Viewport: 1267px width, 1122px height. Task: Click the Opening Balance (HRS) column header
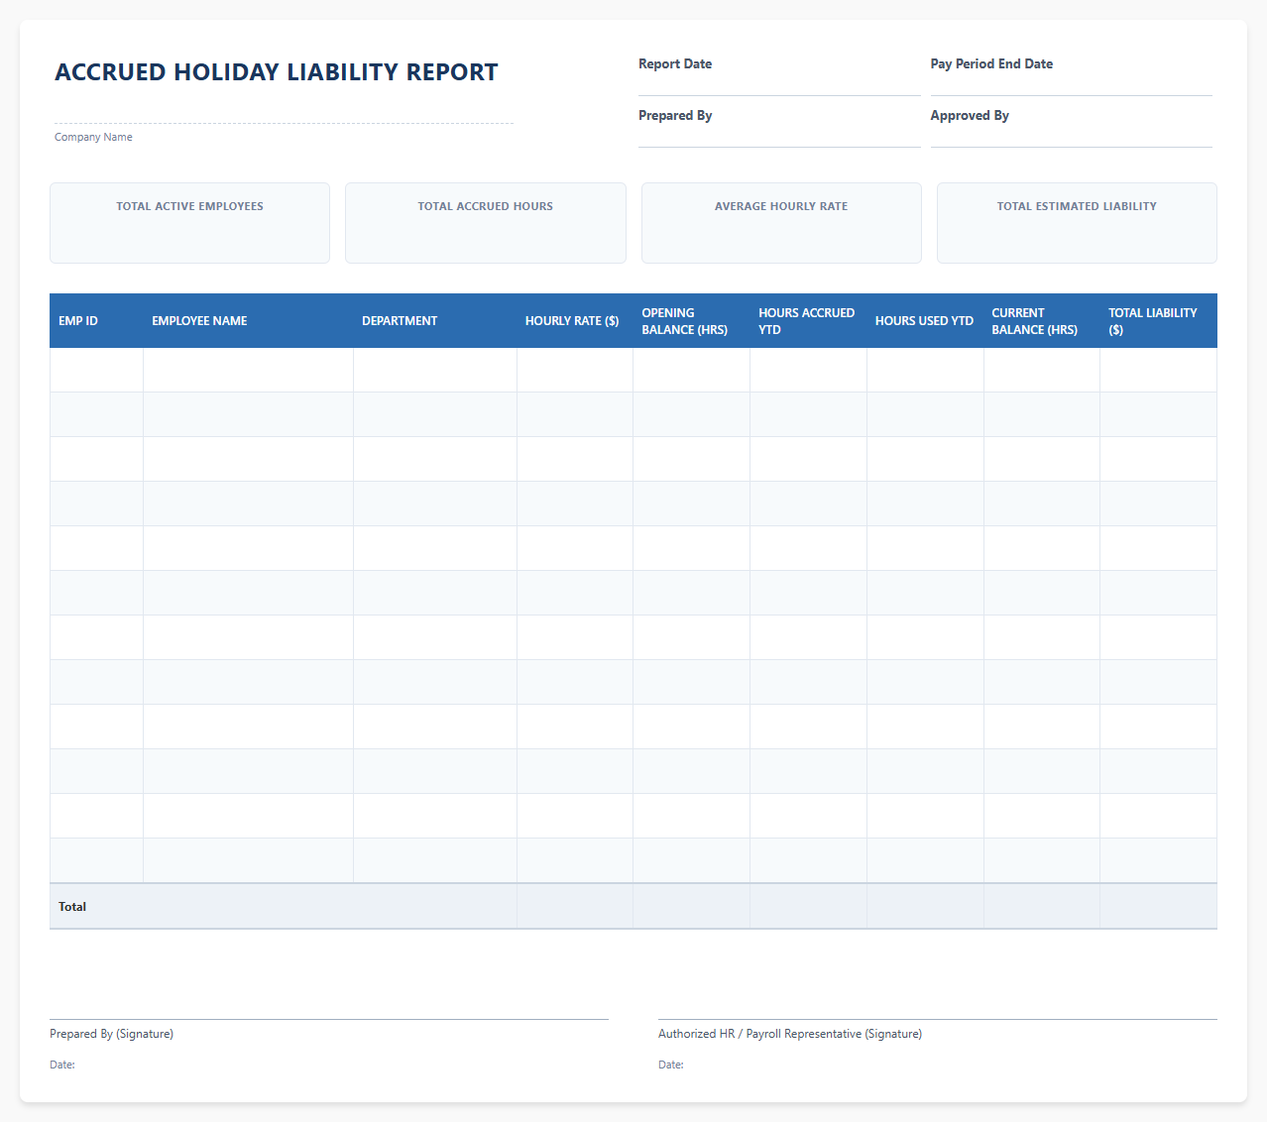[x=692, y=321]
